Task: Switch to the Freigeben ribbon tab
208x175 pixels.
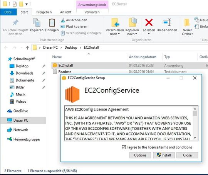Action: (44, 12)
